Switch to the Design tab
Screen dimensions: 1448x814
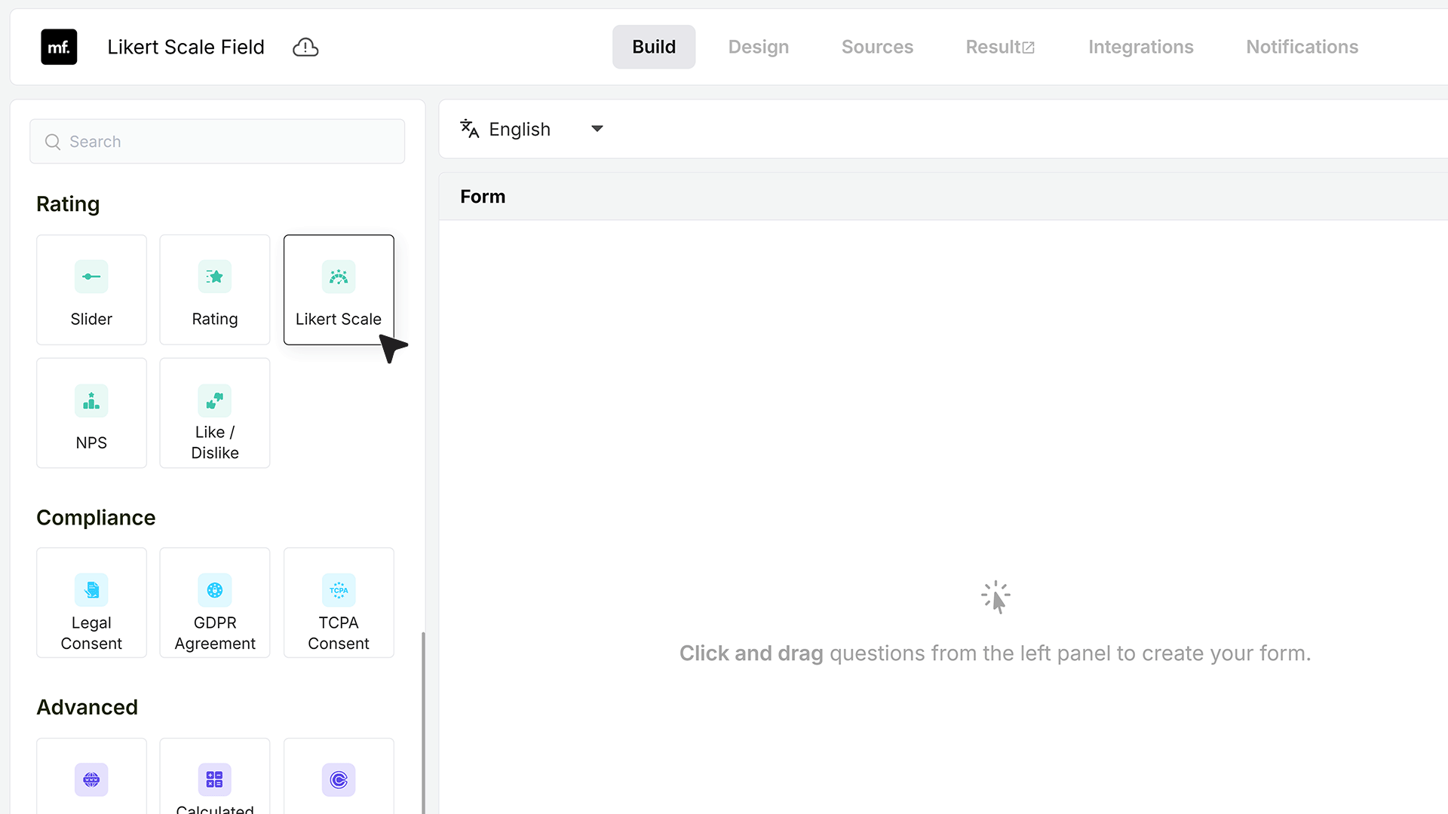(x=759, y=47)
